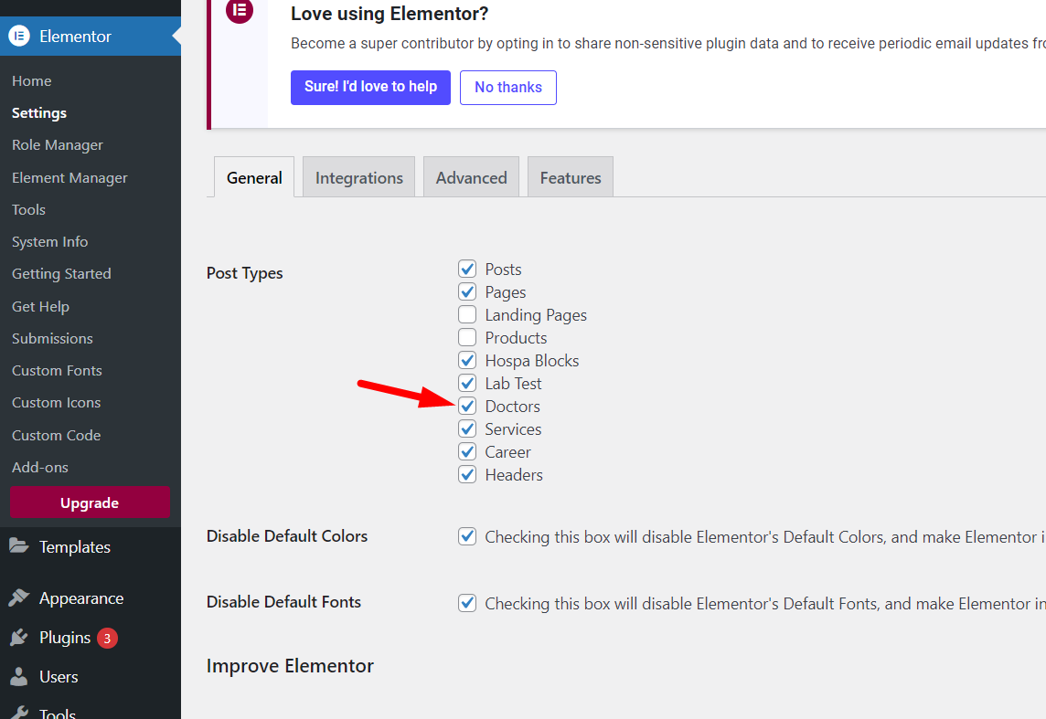The width and height of the screenshot is (1046, 719).
Task: Open Role Manager in the sidebar
Action: point(58,145)
